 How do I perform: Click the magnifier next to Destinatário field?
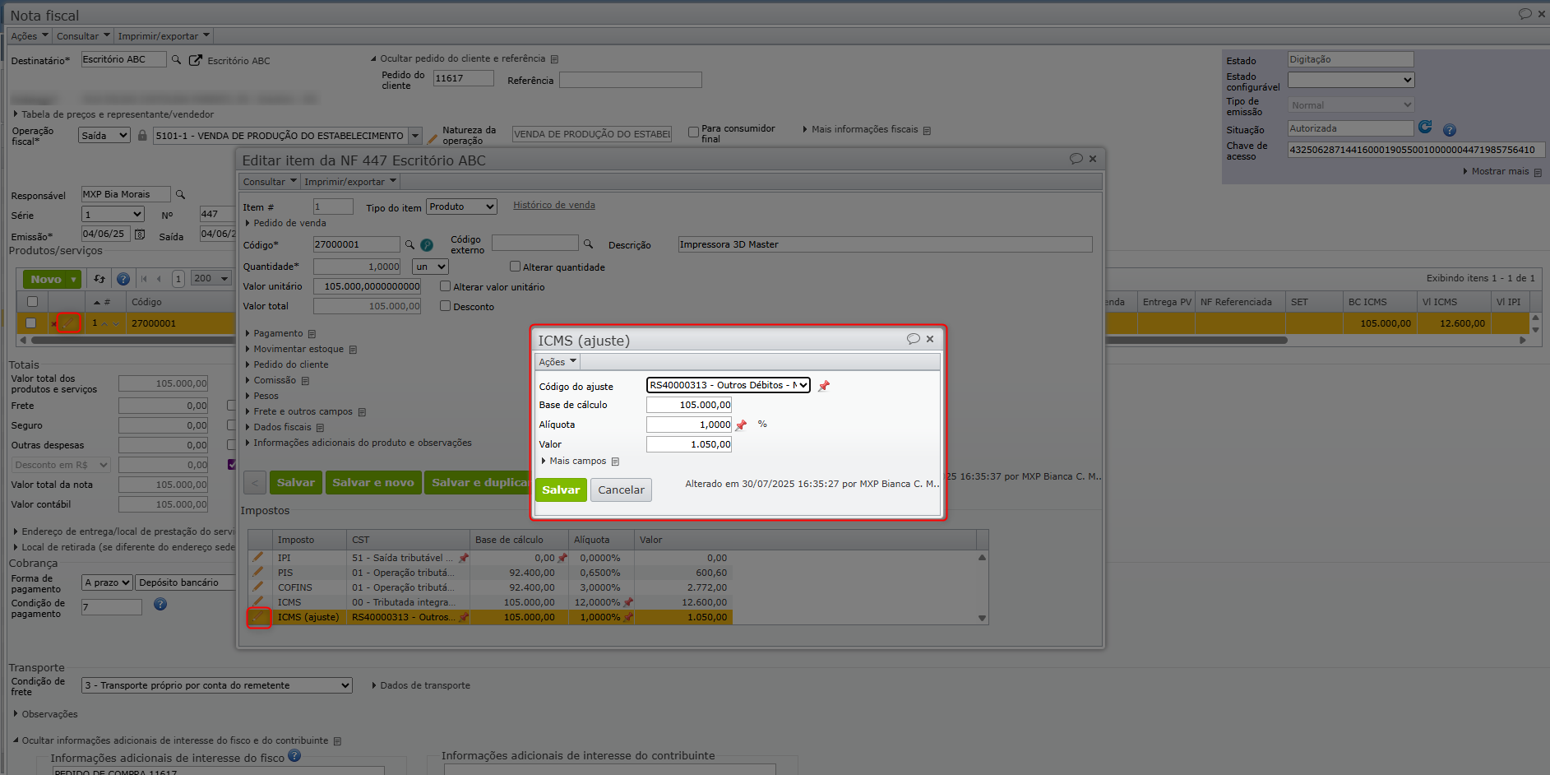[x=176, y=60]
